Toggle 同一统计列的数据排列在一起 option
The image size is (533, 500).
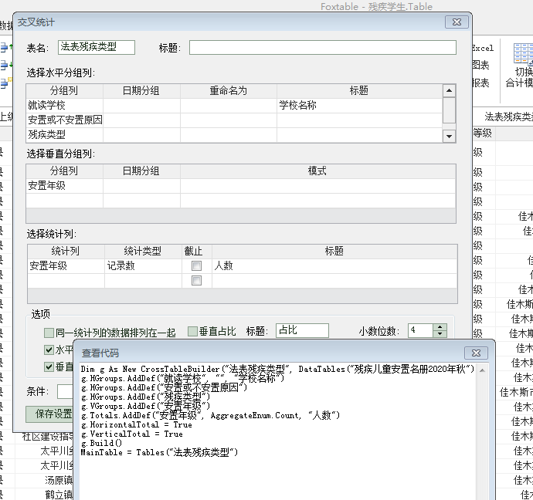coord(49,333)
